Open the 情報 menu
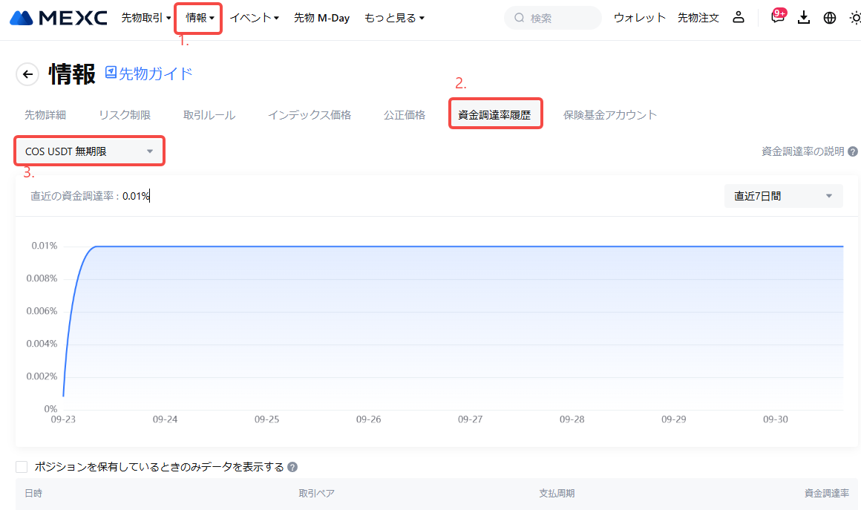861x510 pixels. coord(200,18)
